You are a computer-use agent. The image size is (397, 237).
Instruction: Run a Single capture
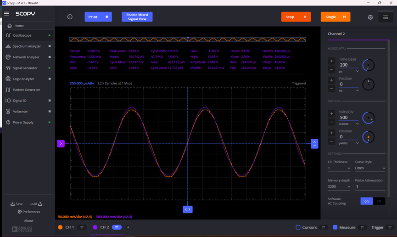click(x=335, y=17)
